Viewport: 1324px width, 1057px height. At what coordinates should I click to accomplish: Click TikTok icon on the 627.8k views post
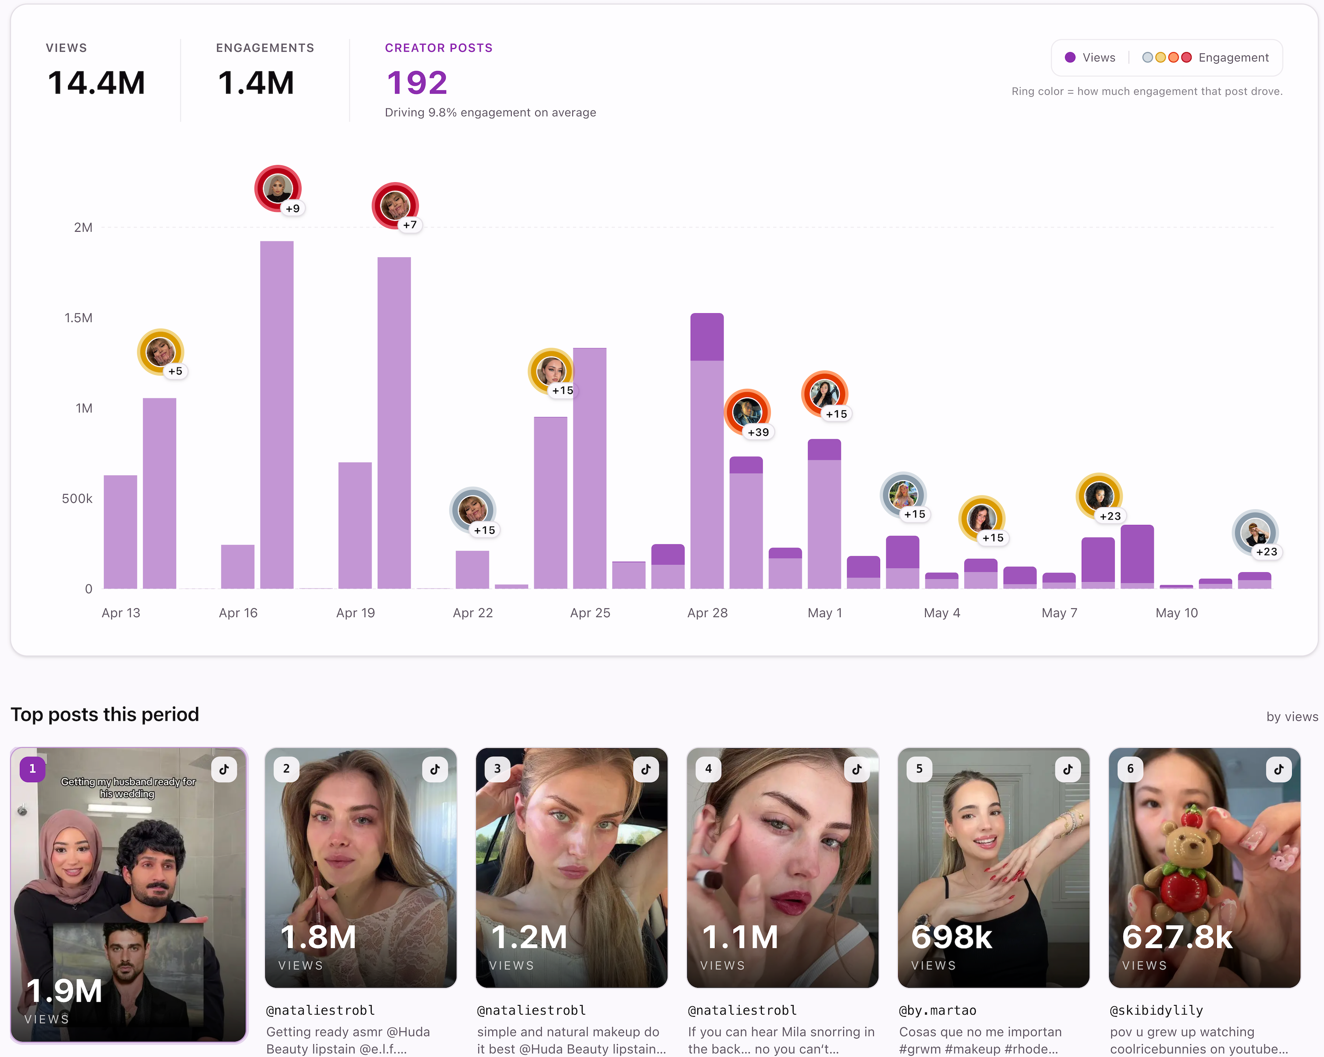click(x=1279, y=769)
